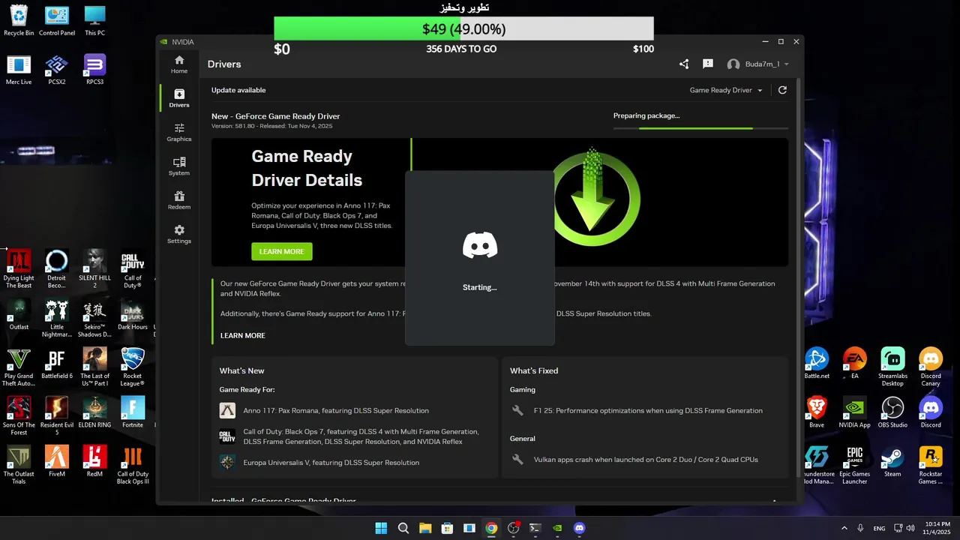Click the 'What's Fixed' heading

tap(534, 370)
